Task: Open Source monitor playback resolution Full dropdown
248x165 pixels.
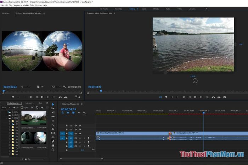Action: pos(56,87)
